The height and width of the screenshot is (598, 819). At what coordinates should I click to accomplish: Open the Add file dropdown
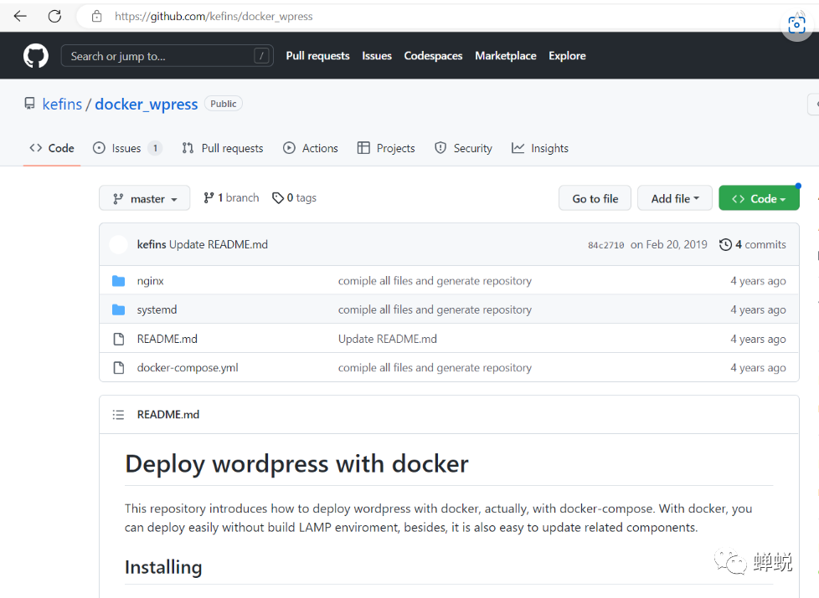point(674,199)
